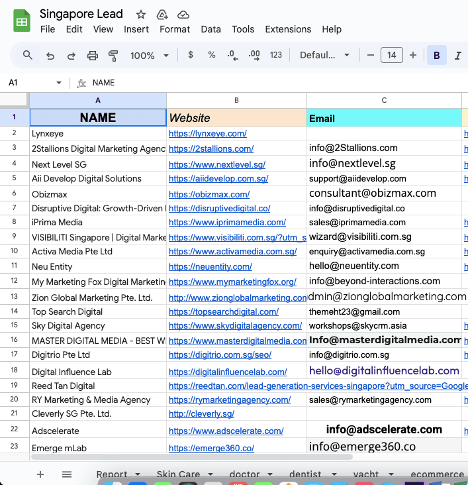The image size is (468, 485).
Task: Open the View menu
Action: click(103, 29)
